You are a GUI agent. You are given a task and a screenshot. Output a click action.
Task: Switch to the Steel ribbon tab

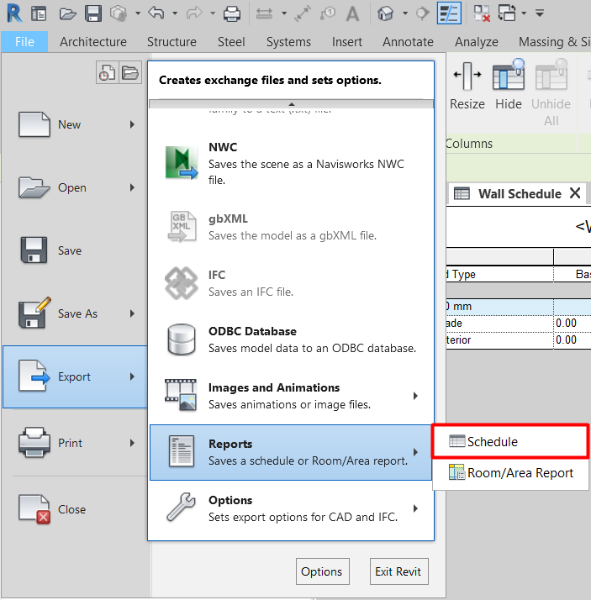[x=231, y=41]
